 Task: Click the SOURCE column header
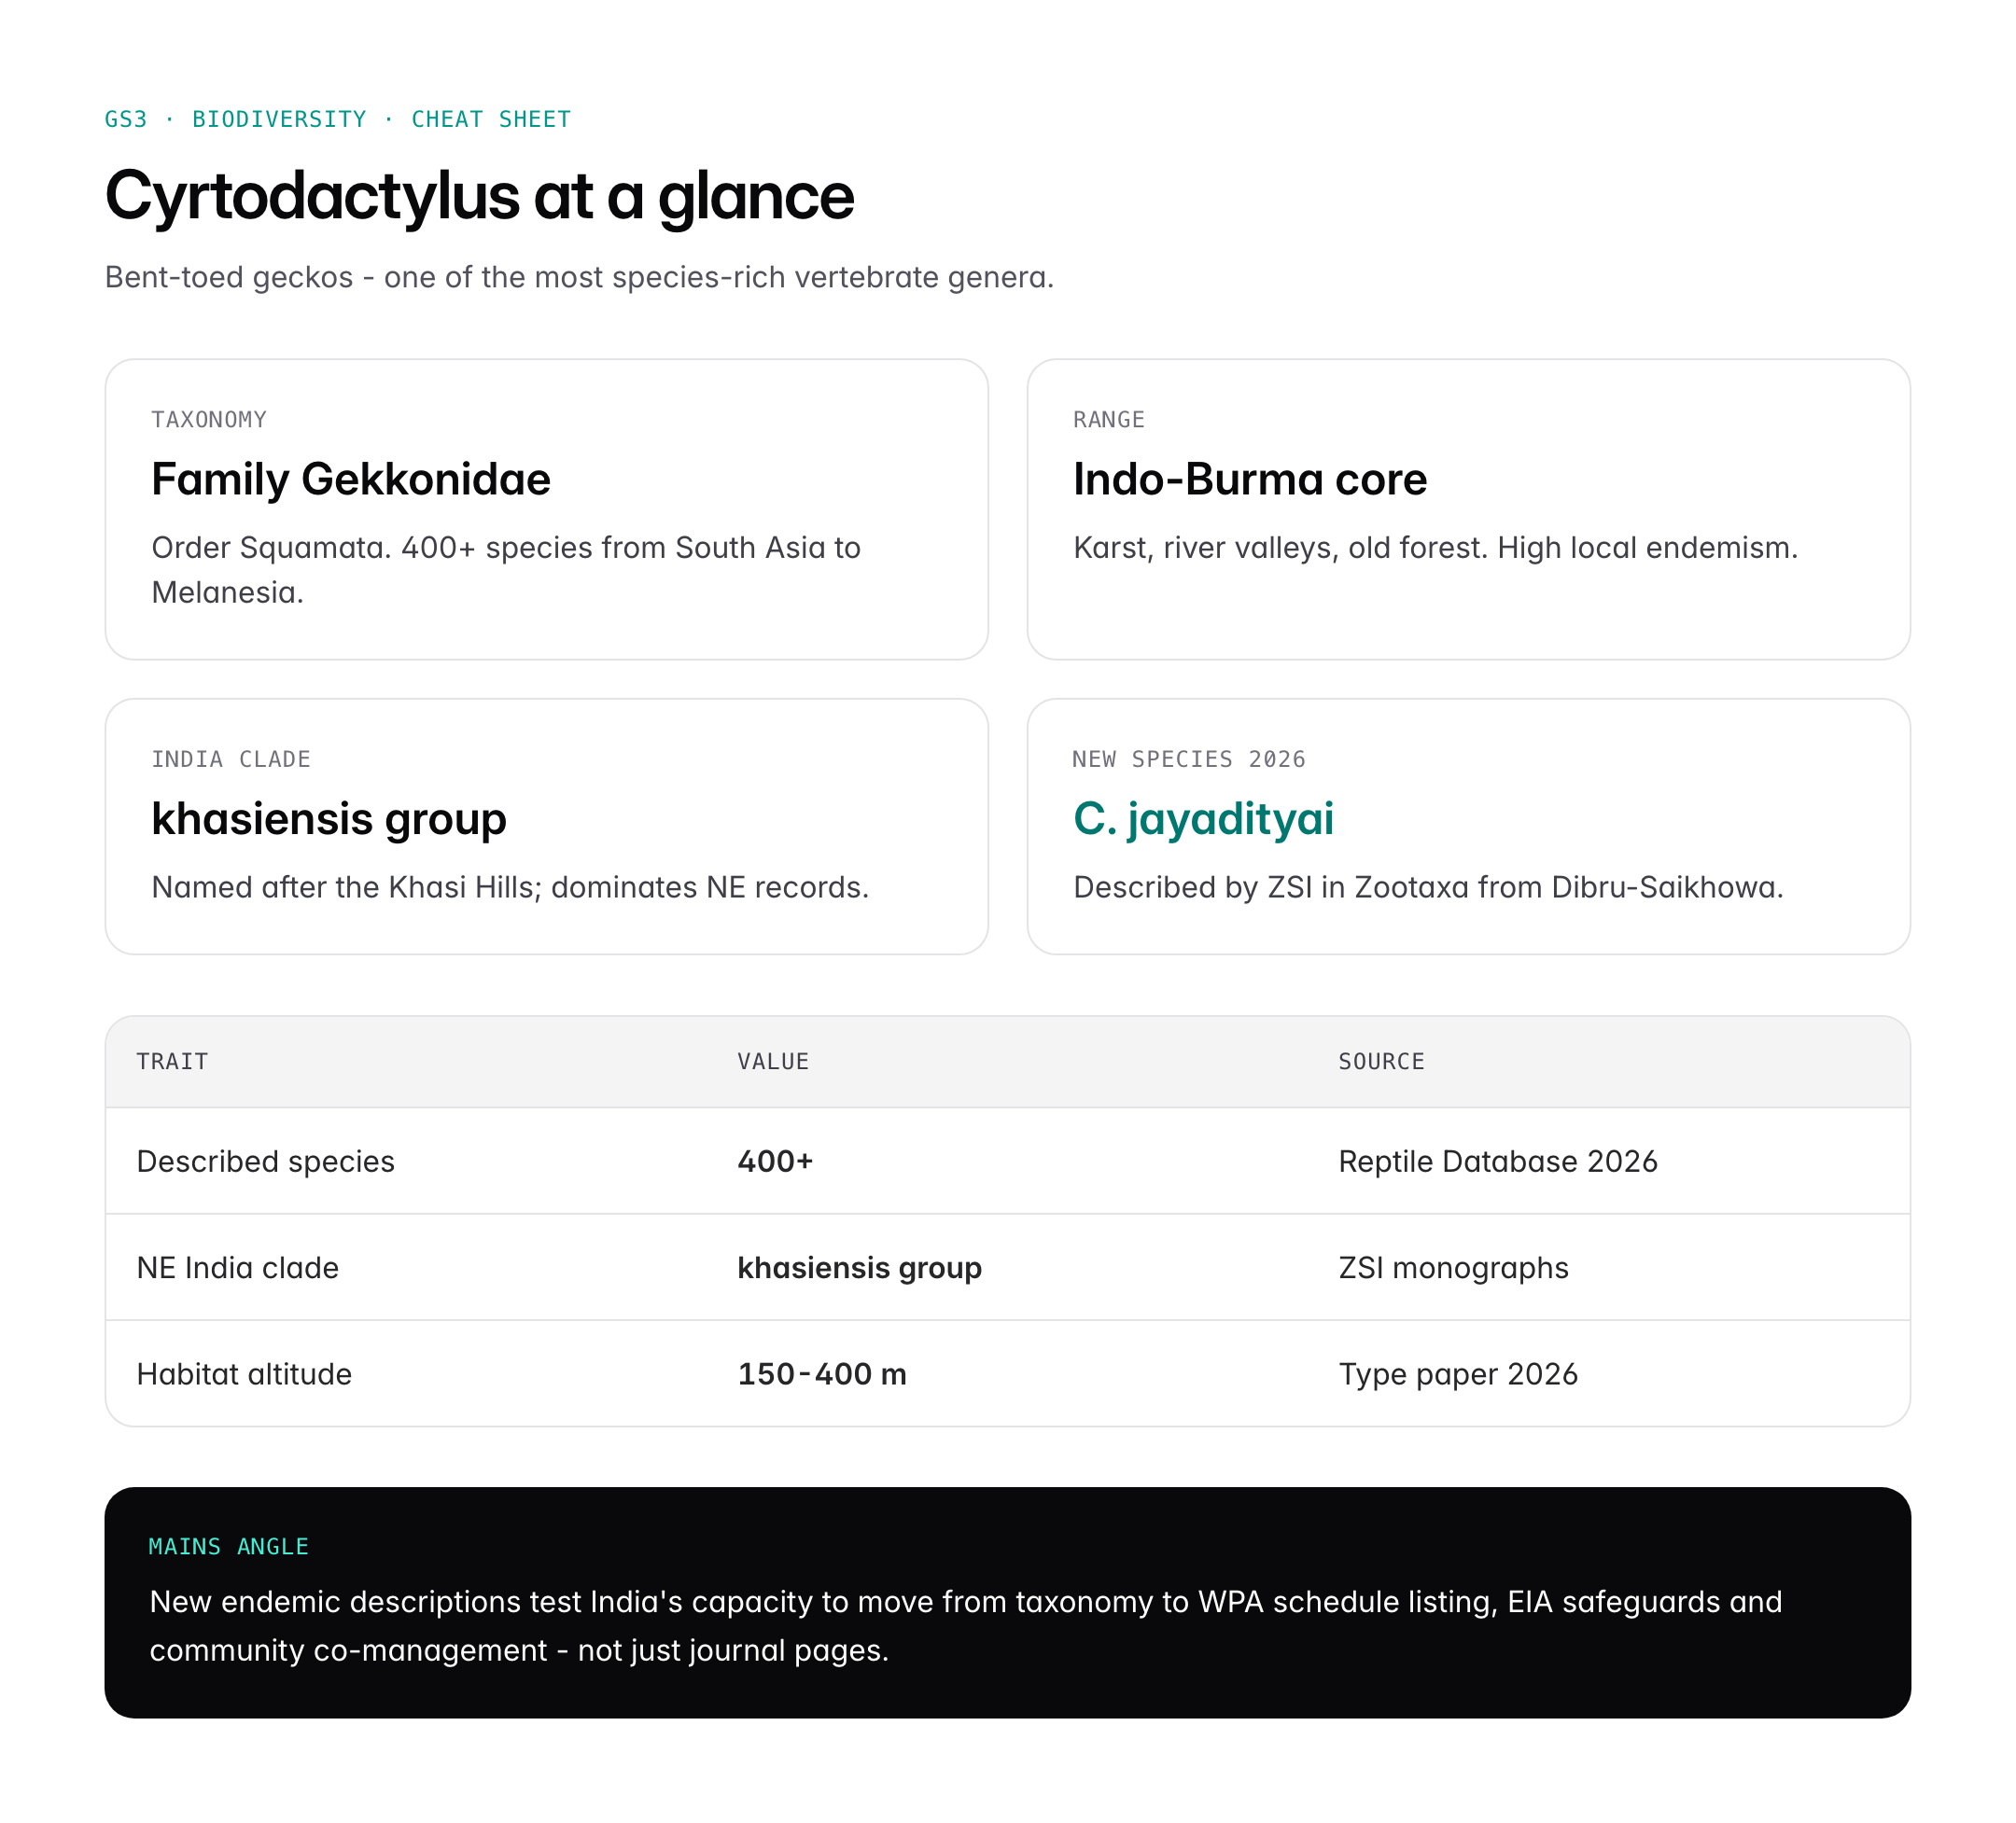pos(1381,1062)
